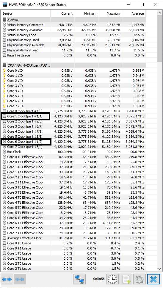Click the expand window arrows button
The height and width of the screenshot is (288, 163).
coord(7,279)
